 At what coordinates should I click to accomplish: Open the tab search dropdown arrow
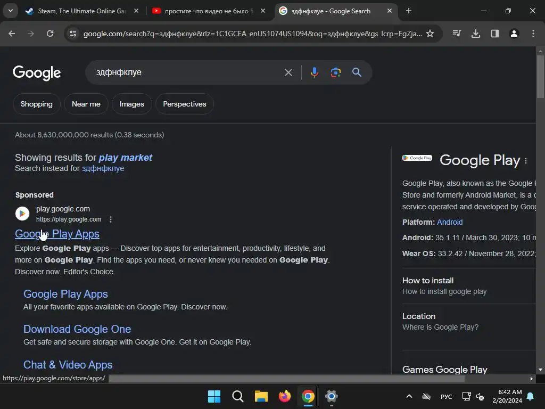[x=11, y=11]
